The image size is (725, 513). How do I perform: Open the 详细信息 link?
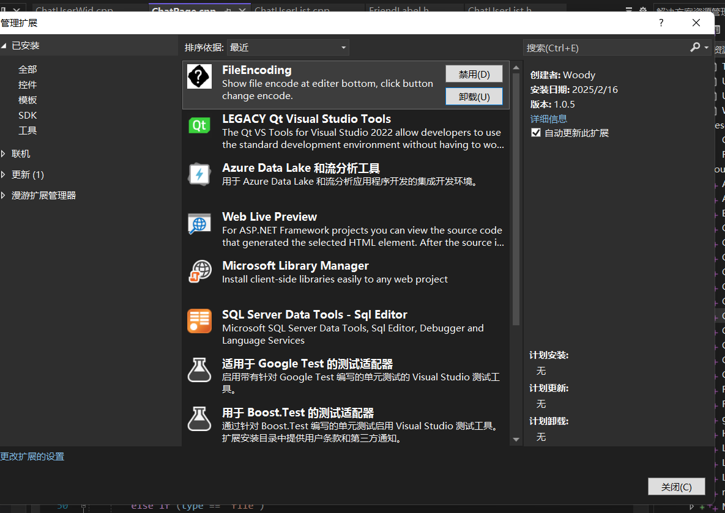tap(548, 119)
